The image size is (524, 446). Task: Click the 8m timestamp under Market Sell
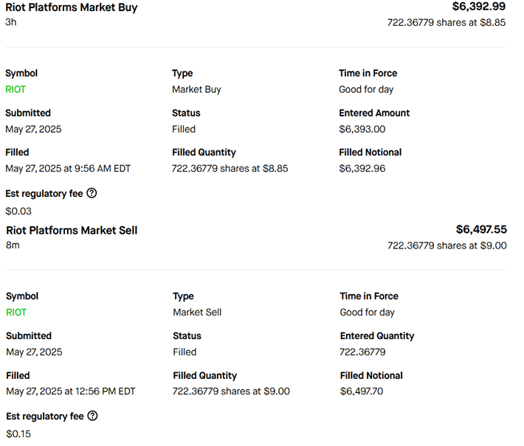pos(13,245)
